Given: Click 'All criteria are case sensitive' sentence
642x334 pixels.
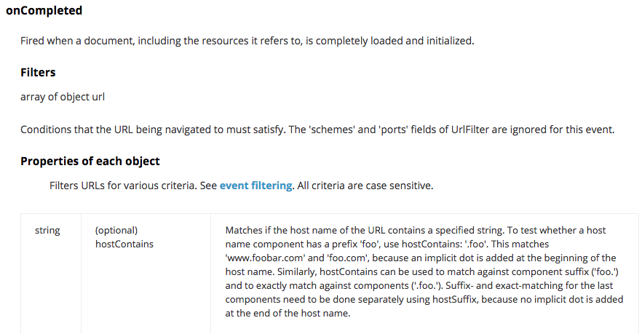Looking at the screenshot, I should 365,186.
